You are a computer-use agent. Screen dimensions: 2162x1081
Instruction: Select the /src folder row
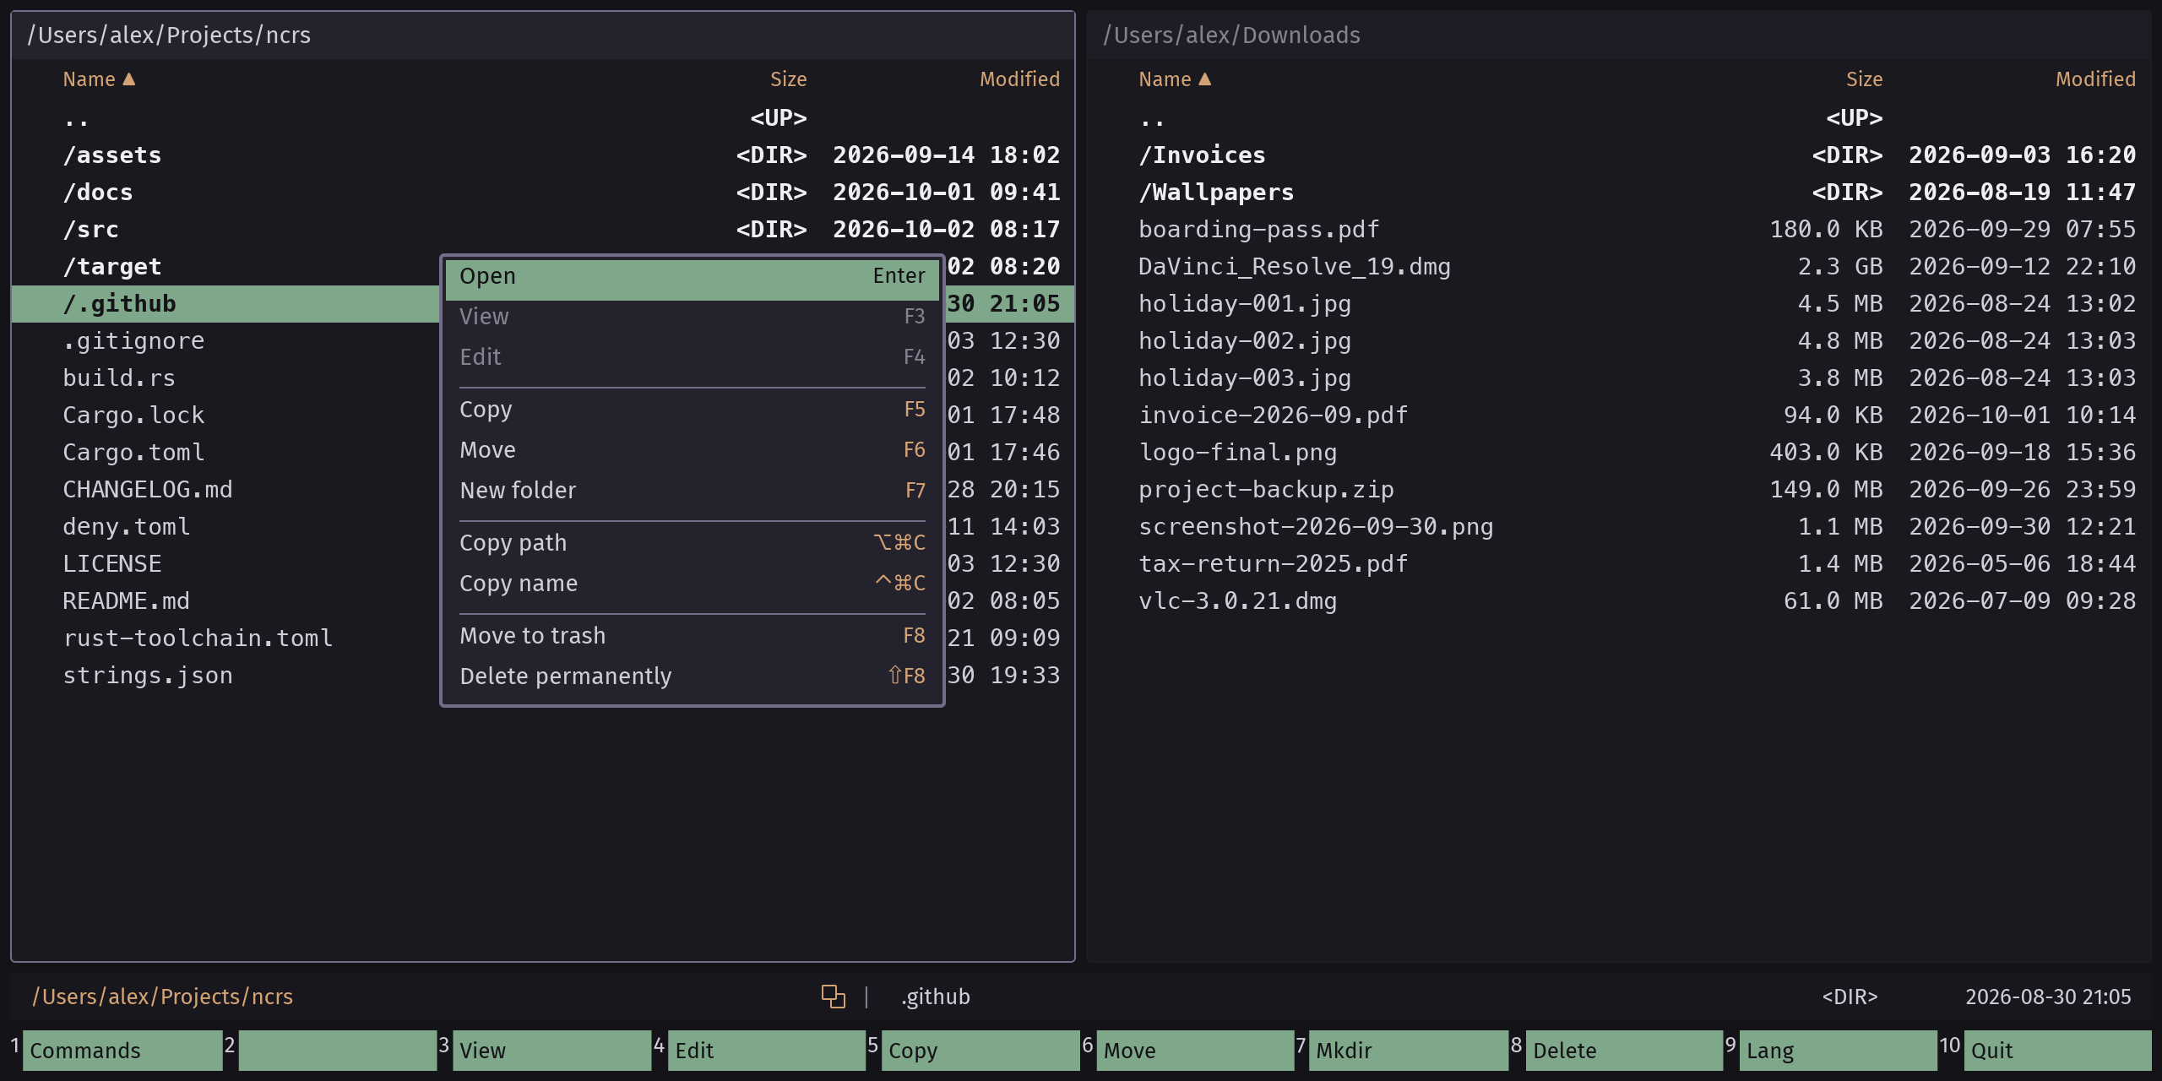click(543, 230)
